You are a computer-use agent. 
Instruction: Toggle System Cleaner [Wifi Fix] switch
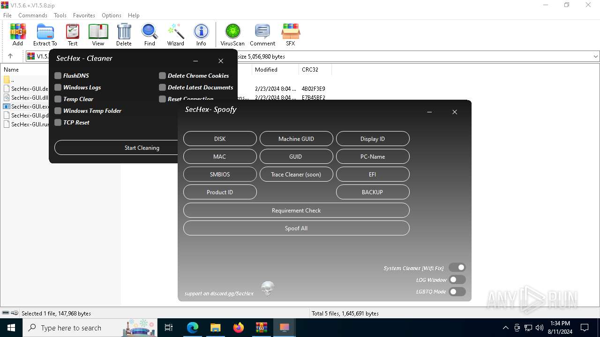pyautogui.click(x=457, y=268)
